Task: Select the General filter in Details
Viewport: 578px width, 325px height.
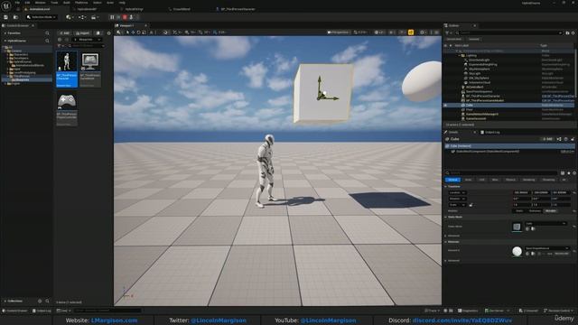Action: tap(452, 180)
